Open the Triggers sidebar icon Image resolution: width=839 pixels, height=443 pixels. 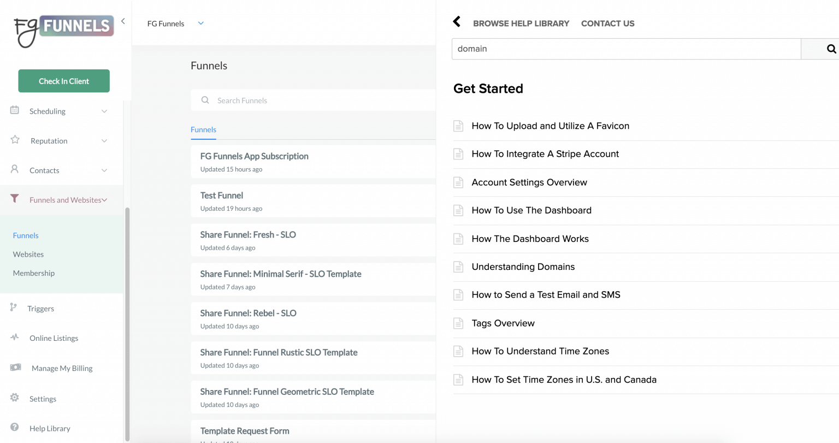pos(14,308)
